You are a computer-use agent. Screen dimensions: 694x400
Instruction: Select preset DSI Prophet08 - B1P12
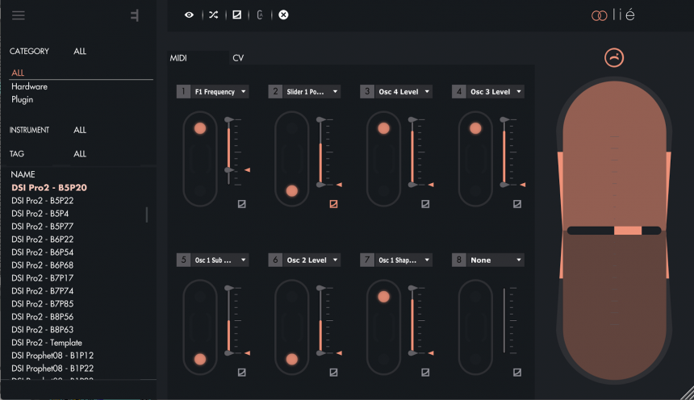(52, 356)
